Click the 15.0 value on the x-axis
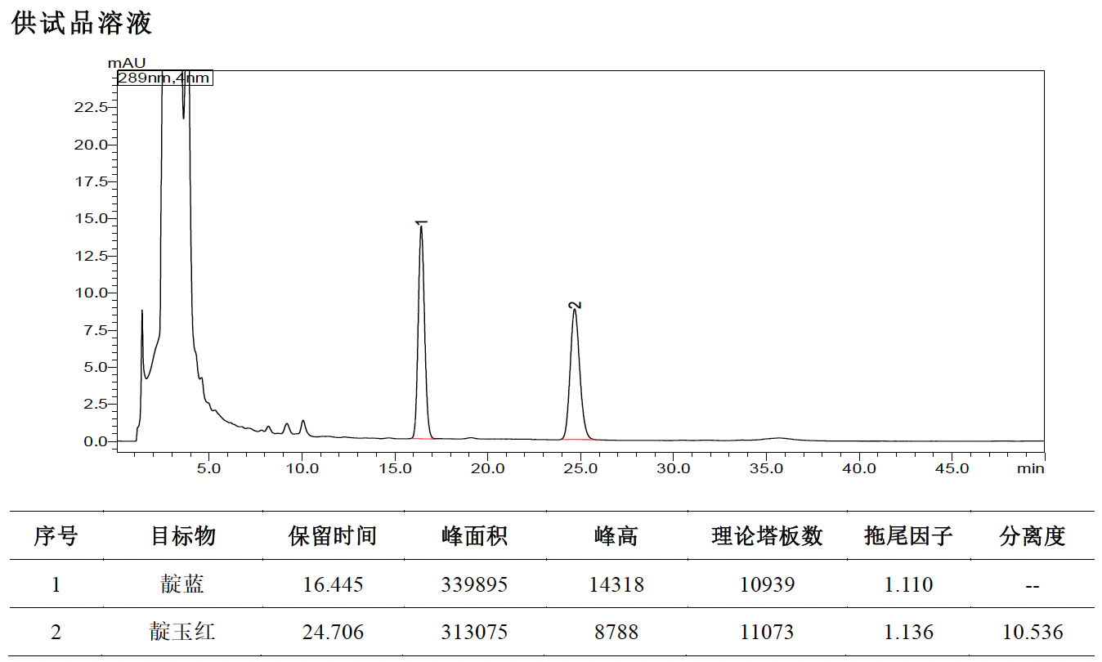1102x662 pixels. pos(396,468)
